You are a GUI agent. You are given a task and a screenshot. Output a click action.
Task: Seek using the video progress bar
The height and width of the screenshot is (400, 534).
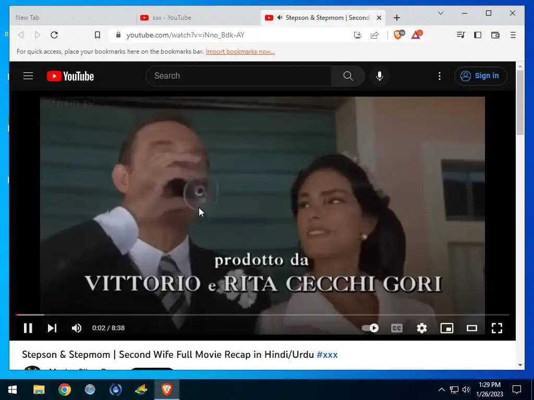[262, 315]
